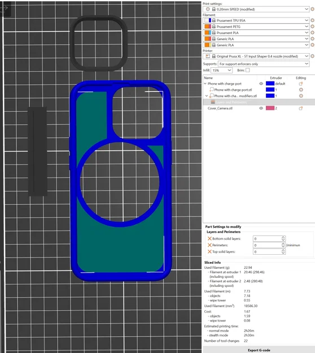Click into Bottom solid layers value field
Image resolution: width=315 pixels, height=353 pixels.
point(267,239)
